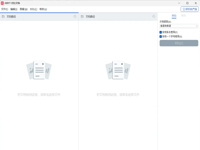Viewport: 200px width, 150px height.
Task: Click right pane drop zone hint text
Action: [x=118, y=94]
